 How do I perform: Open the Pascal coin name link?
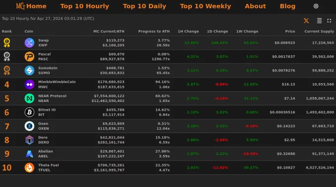44,54
